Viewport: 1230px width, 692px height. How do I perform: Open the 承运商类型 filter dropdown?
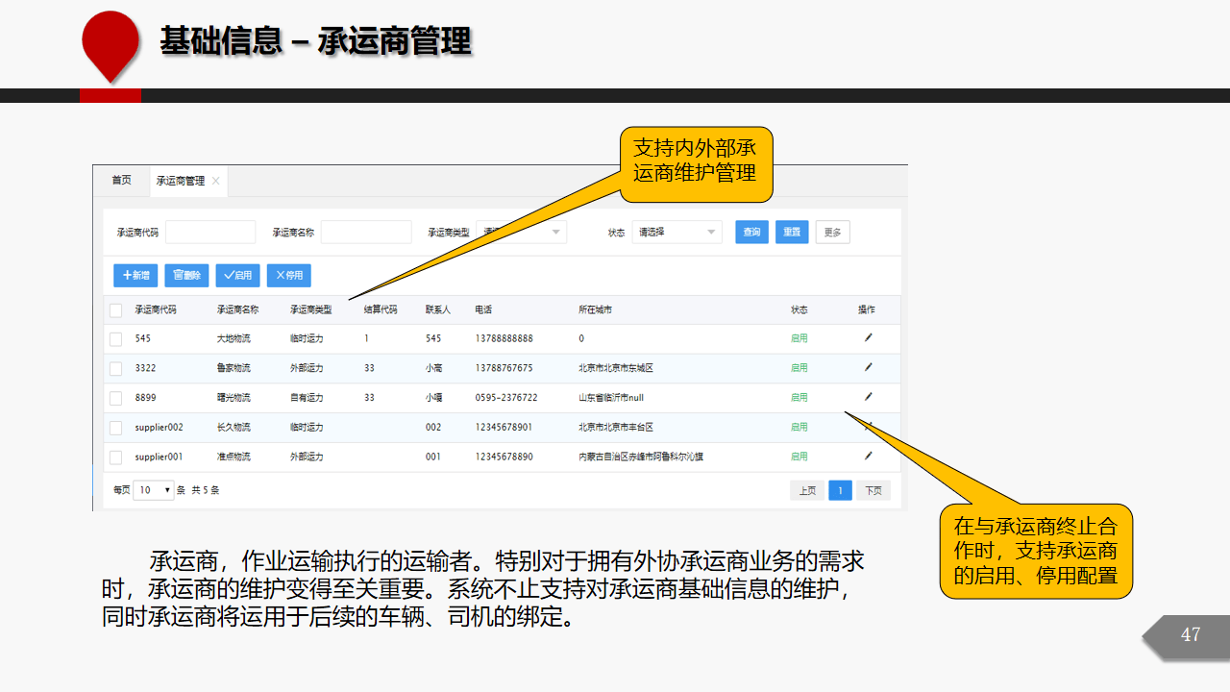521,232
